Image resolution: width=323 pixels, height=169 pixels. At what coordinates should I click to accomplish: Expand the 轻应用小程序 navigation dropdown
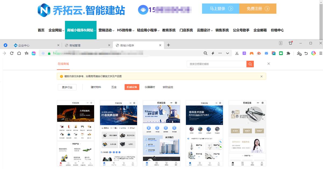click(148, 30)
